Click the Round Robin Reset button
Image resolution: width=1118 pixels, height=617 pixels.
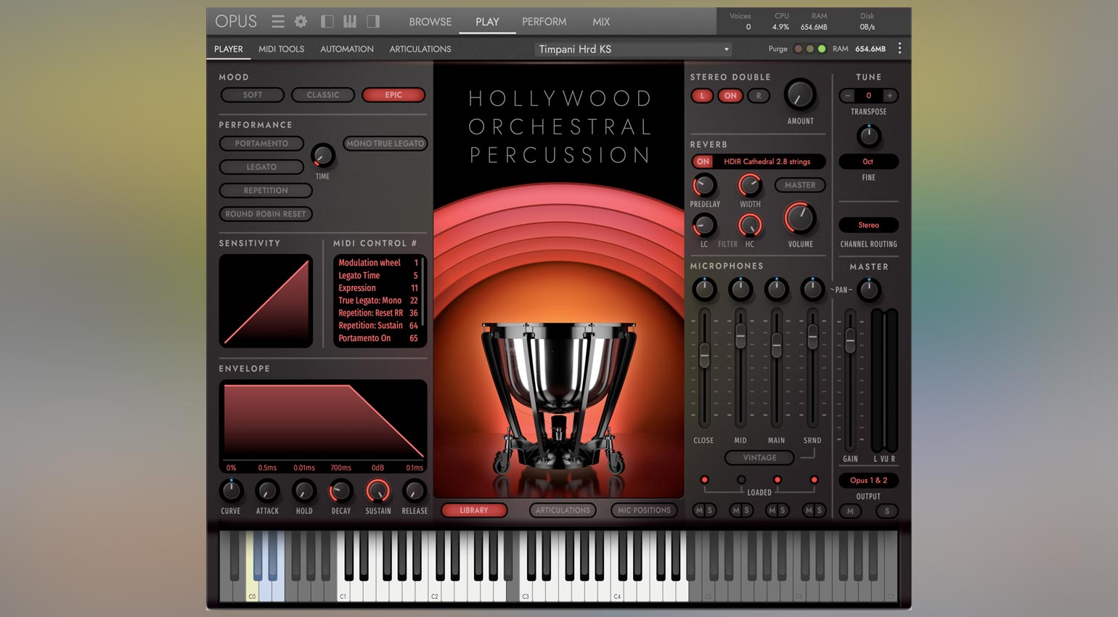coord(266,214)
